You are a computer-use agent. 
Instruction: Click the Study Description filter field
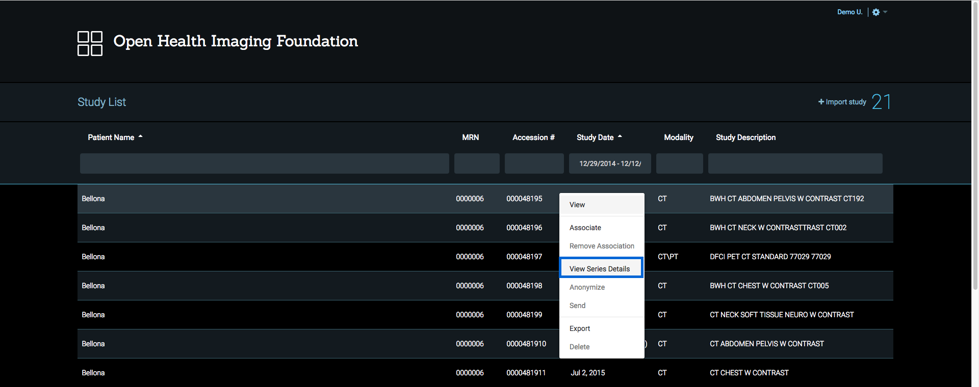795,163
